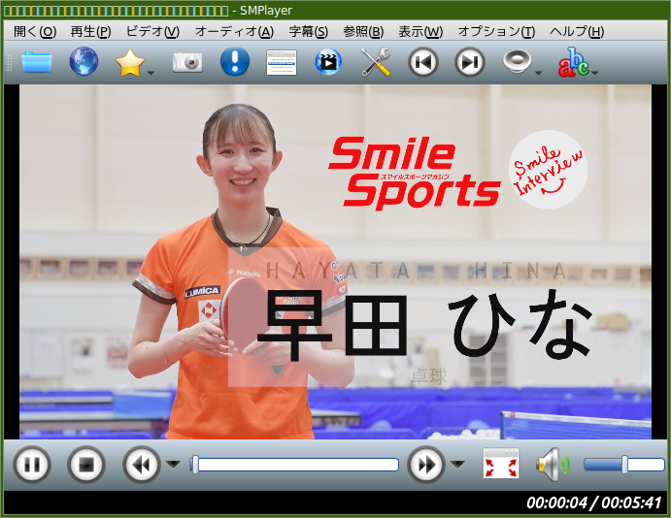Open the 開く(O) menu
Viewport: 671px width, 518px height.
(35, 31)
